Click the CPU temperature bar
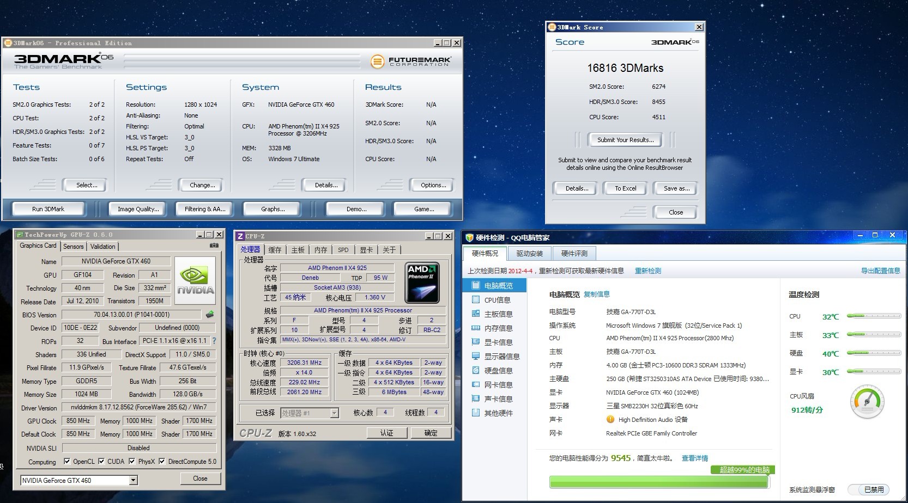Viewport: 908px width, 503px height. 874,316
